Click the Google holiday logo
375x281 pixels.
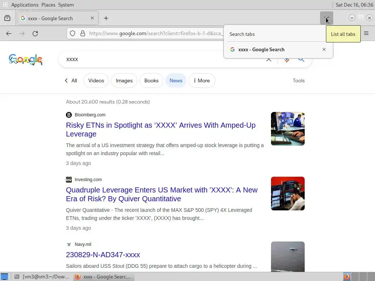[x=26, y=60]
